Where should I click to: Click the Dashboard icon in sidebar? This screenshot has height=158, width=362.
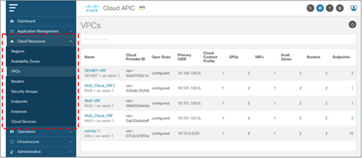(x=12, y=21)
